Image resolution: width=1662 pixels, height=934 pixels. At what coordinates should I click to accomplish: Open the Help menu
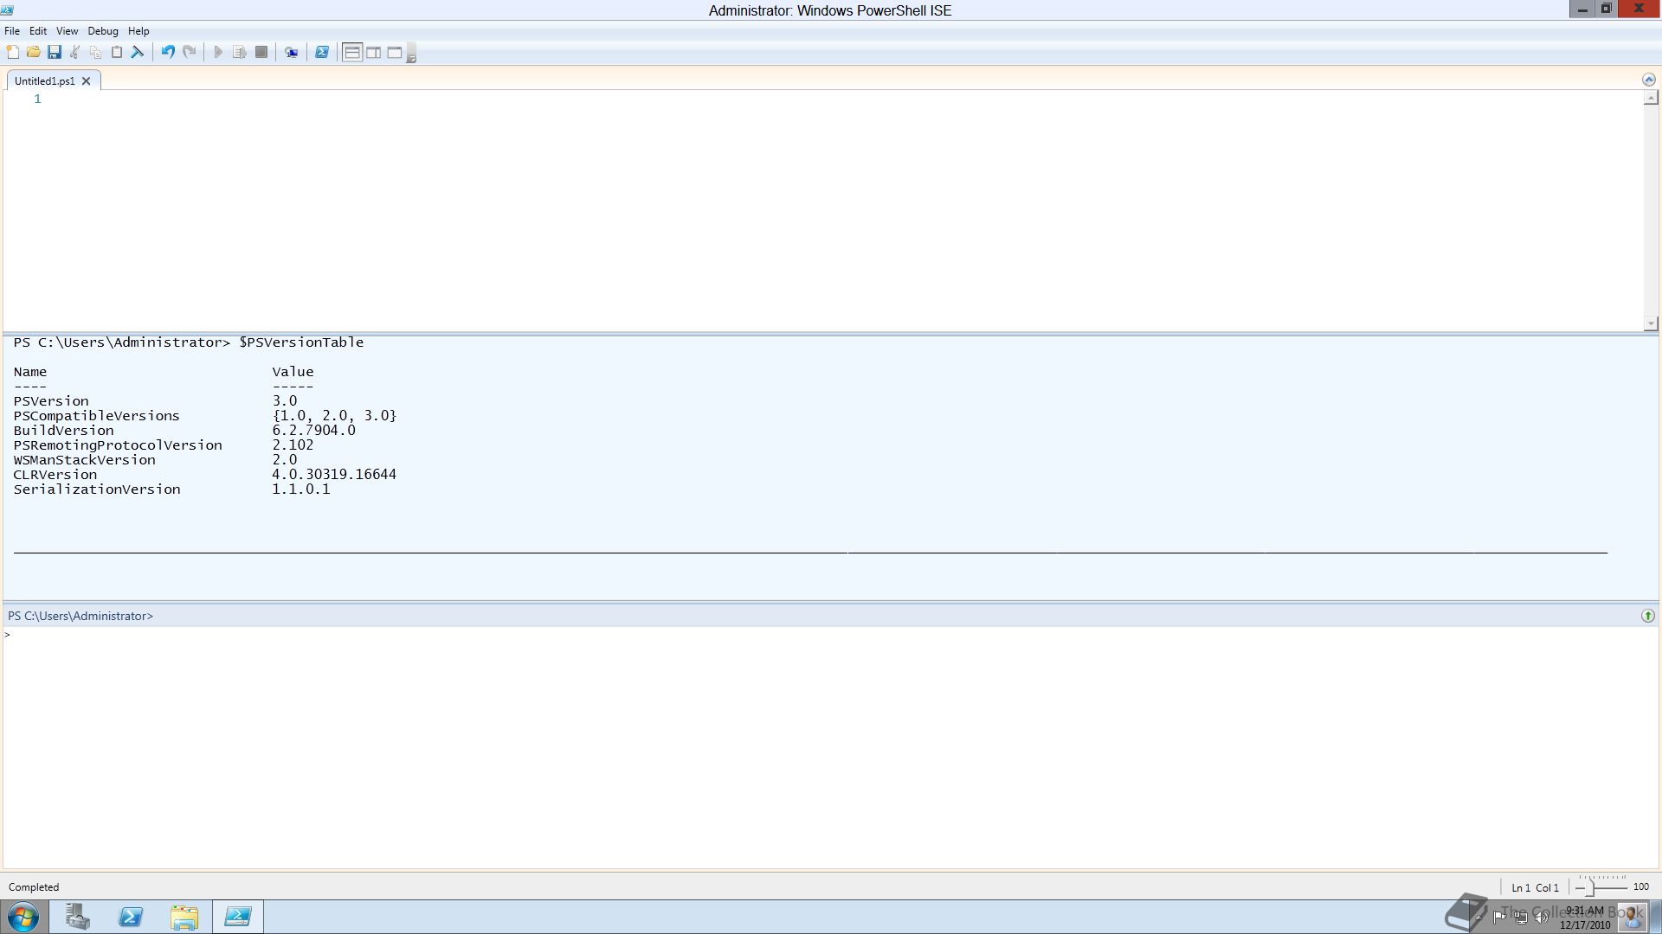click(138, 31)
